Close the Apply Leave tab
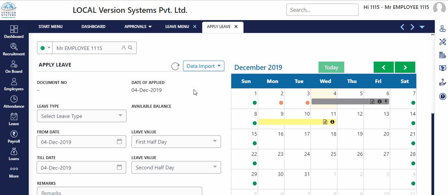448x195 pixels. pos(236,27)
